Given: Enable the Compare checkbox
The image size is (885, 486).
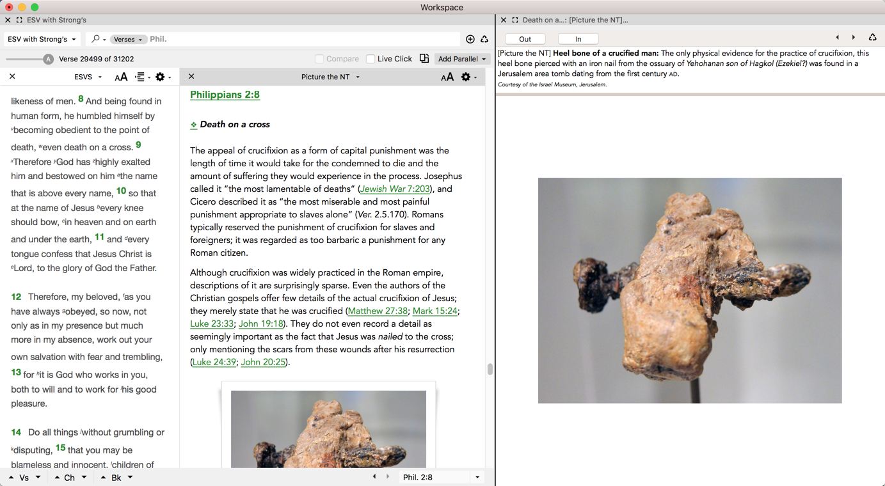Looking at the screenshot, I should click(x=319, y=59).
